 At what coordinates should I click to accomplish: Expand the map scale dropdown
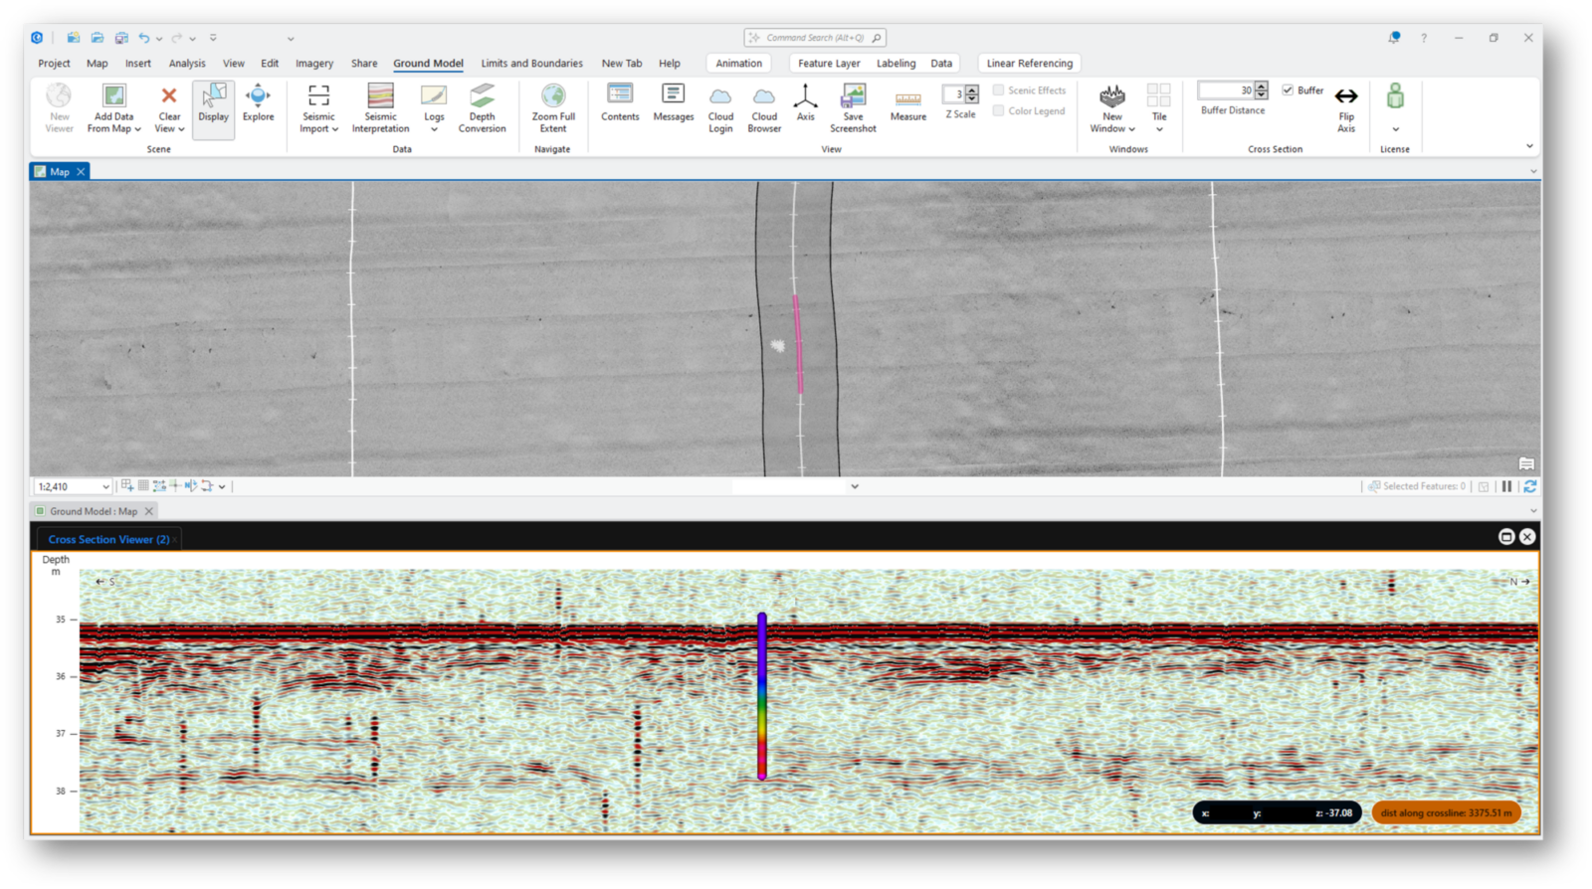coord(105,487)
